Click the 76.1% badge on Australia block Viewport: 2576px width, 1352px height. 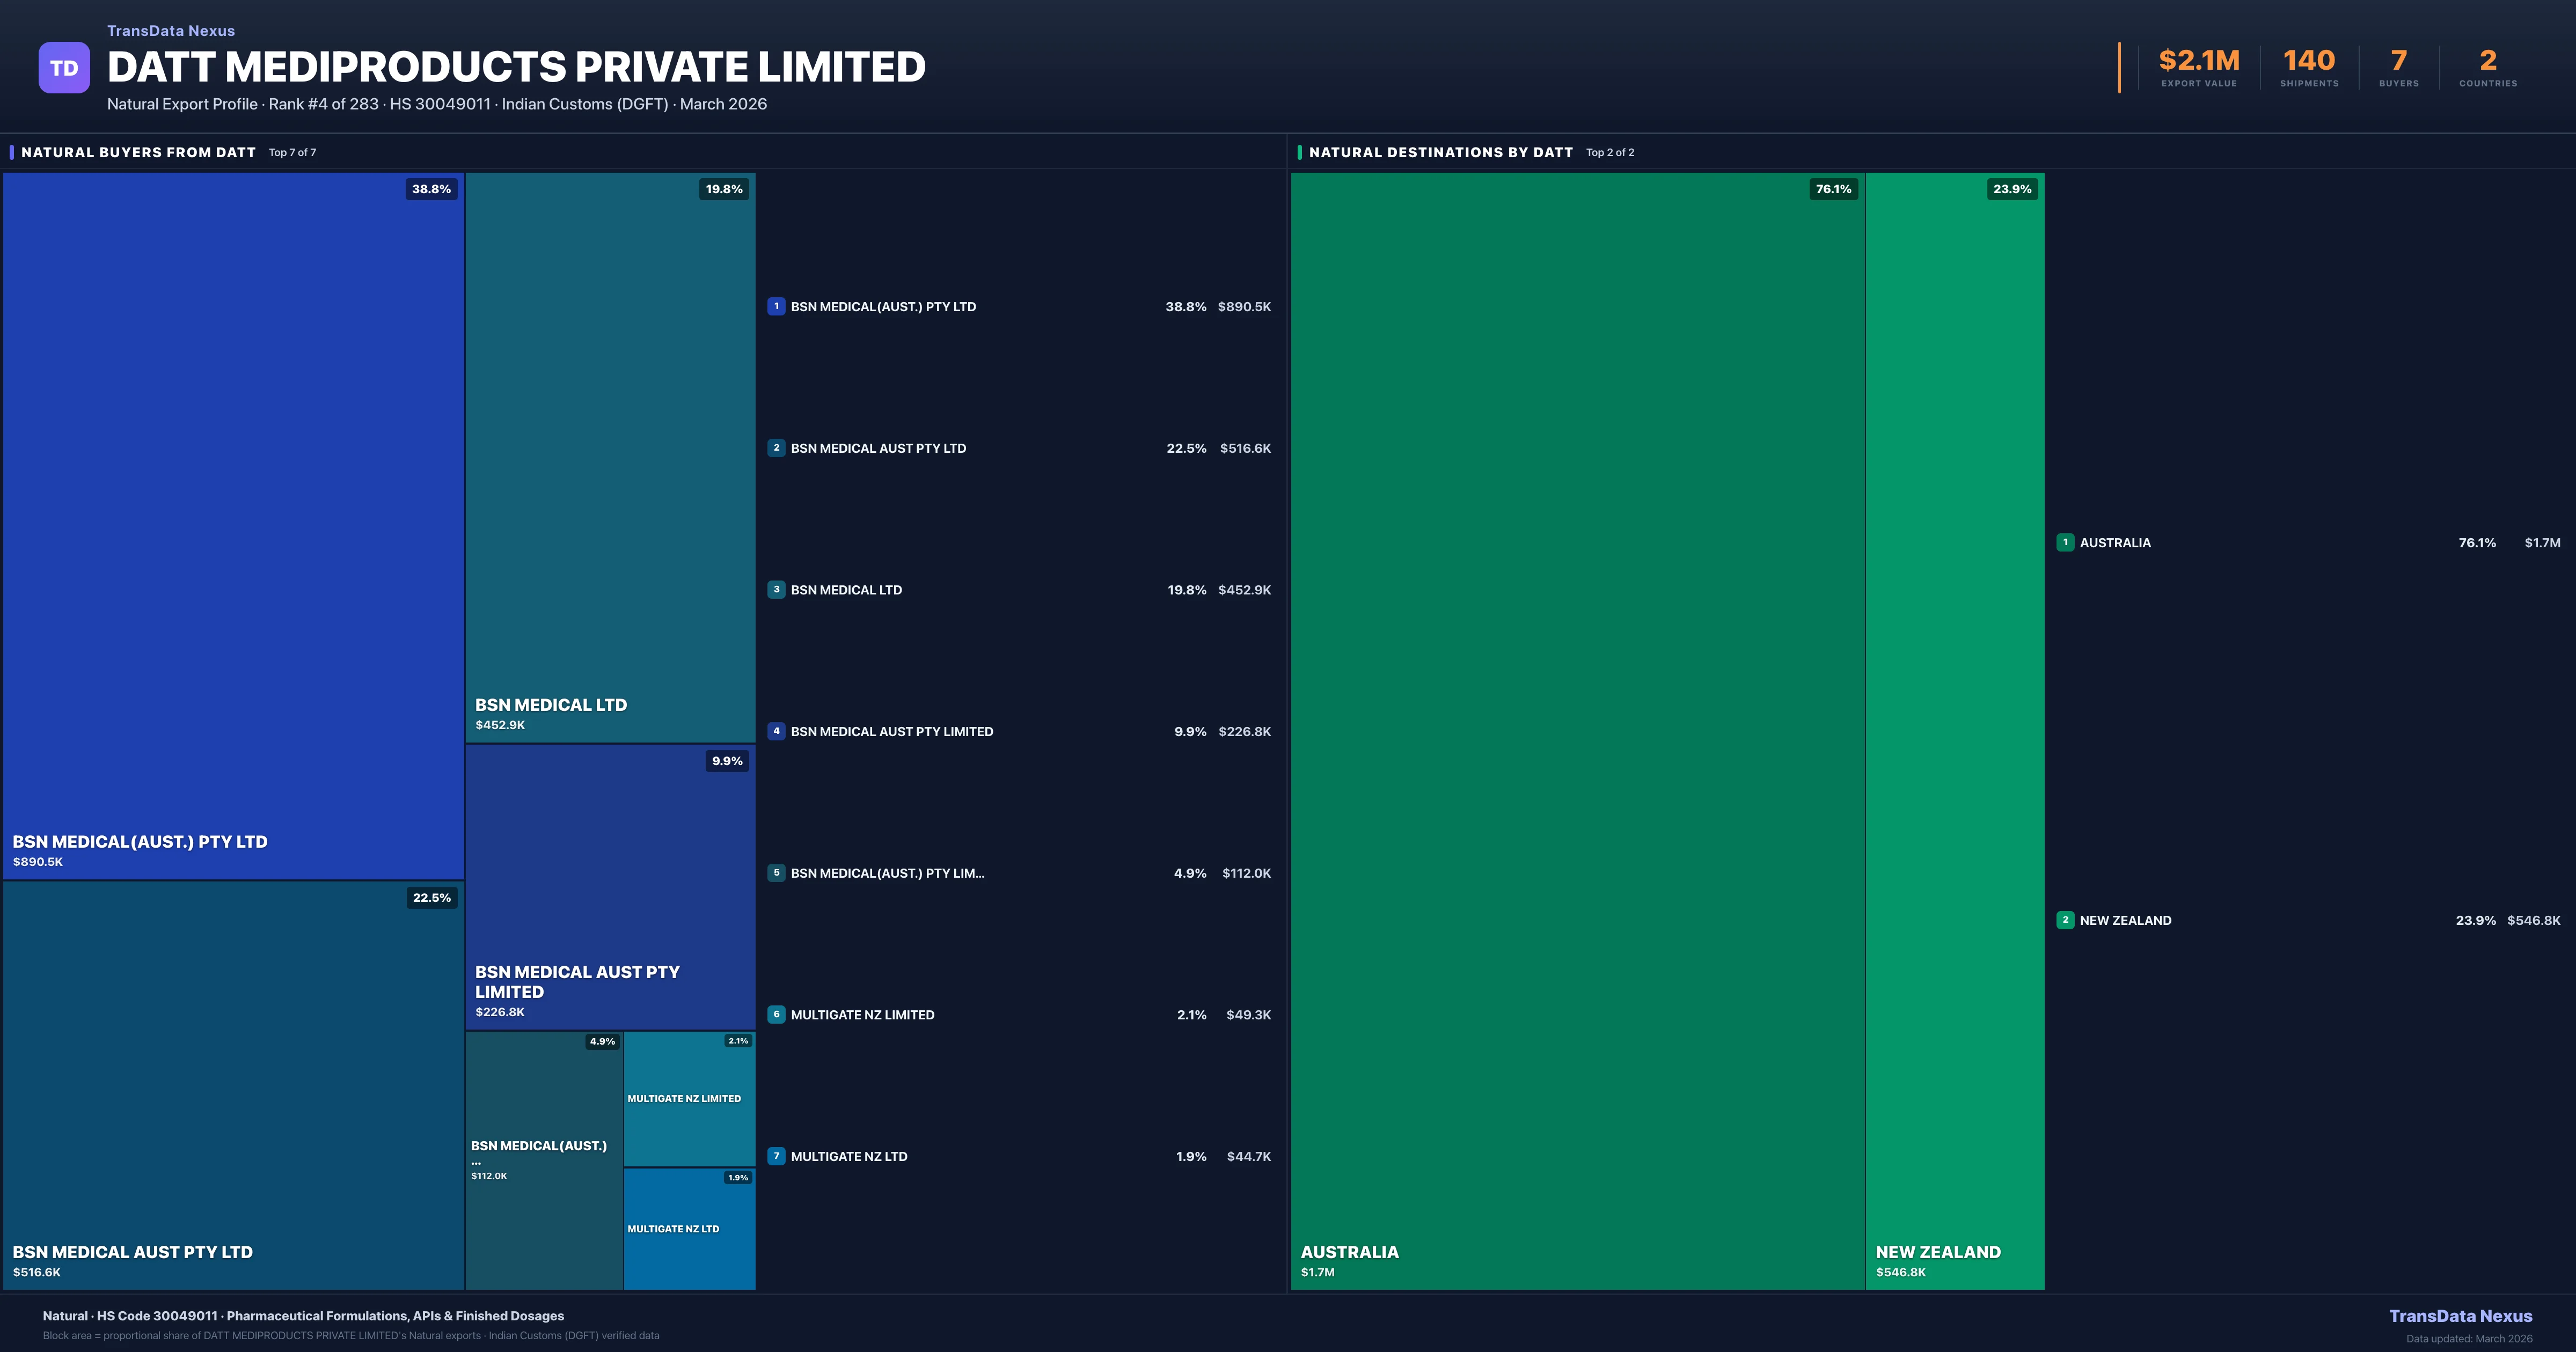pyautogui.click(x=1833, y=189)
